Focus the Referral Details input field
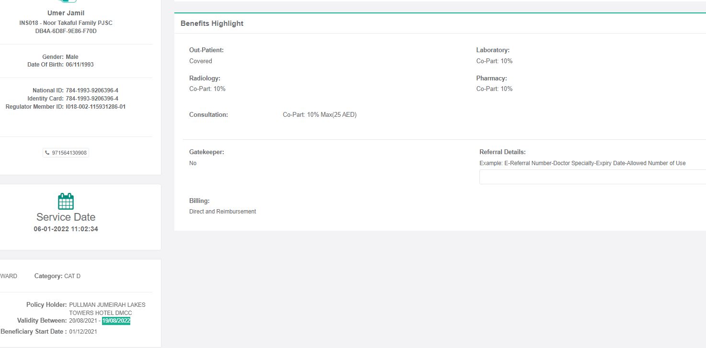This screenshot has width=706, height=348. click(592, 177)
